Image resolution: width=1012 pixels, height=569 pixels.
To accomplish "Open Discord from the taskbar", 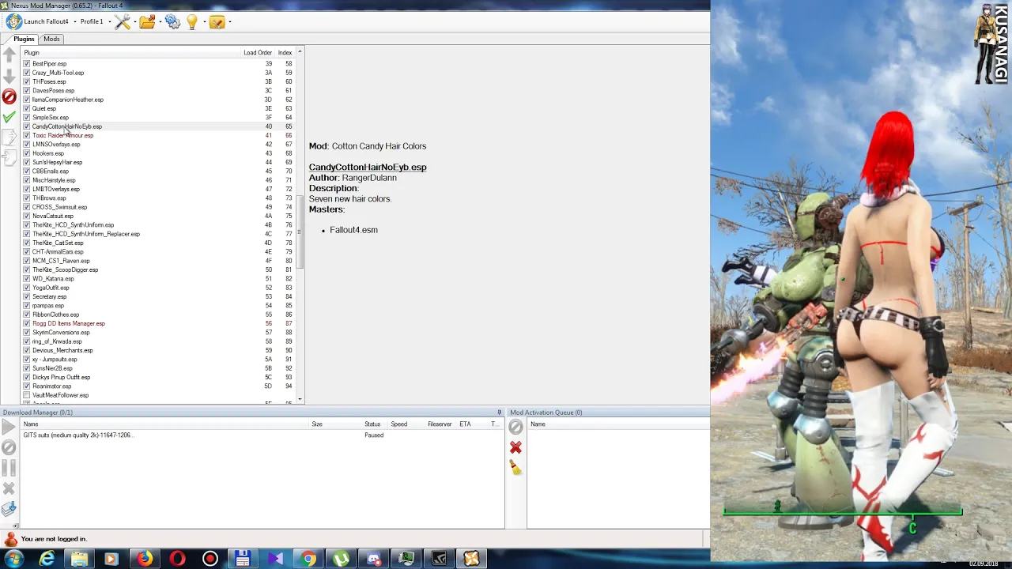I will tap(374, 560).
